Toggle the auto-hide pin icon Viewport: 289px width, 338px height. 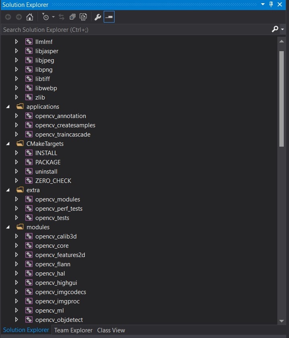coord(271,4)
